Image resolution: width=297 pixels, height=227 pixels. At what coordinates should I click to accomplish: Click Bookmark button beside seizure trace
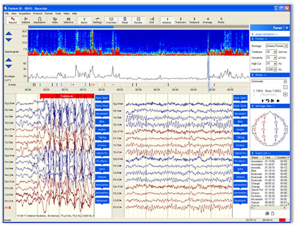pyautogui.click(x=102, y=201)
